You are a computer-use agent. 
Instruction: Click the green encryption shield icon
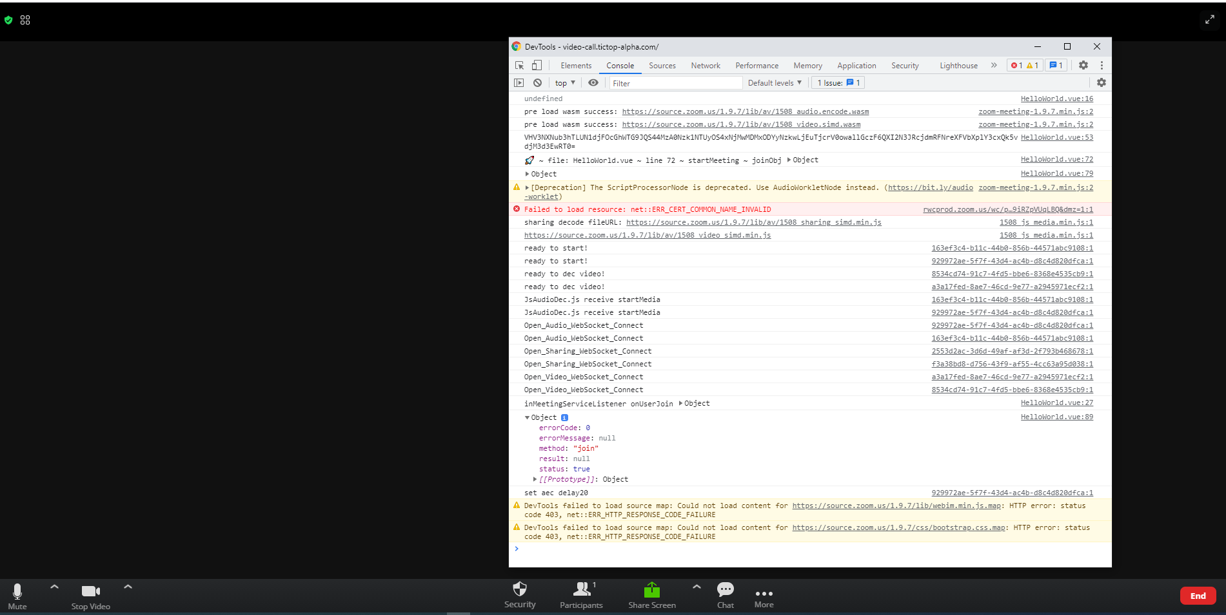tap(8, 20)
